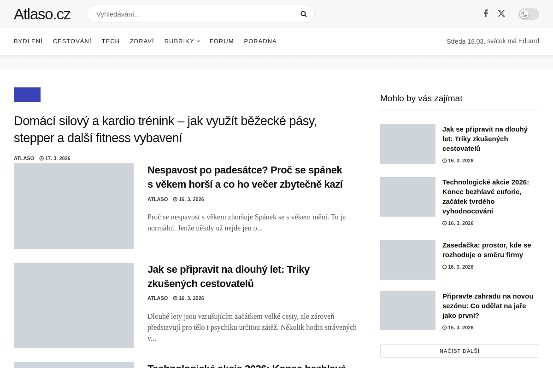Toggle dark mode switch
The image size is (553, 368).
pyautogui.click(x=529, y=14)
